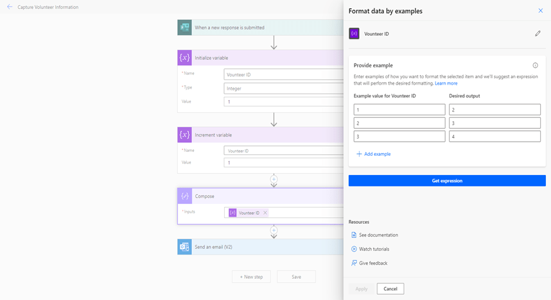Expand the Send an email (V2) step
This screenshot has width=551, height=300.
point(257,247)
